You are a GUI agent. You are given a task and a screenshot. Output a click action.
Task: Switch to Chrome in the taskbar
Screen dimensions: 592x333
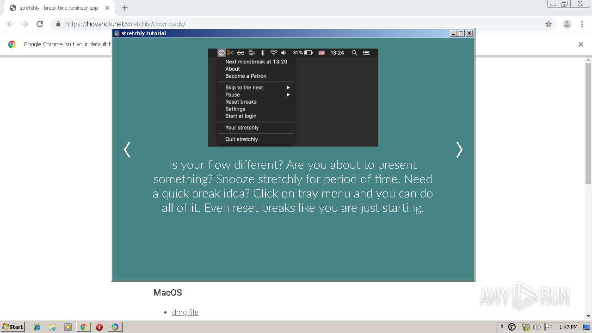(84, 327)
